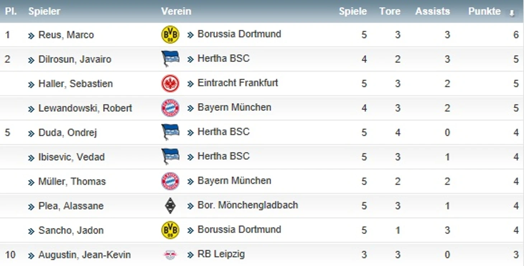
Task: Click the Verein column header
Action: click(x=176, y=11)
